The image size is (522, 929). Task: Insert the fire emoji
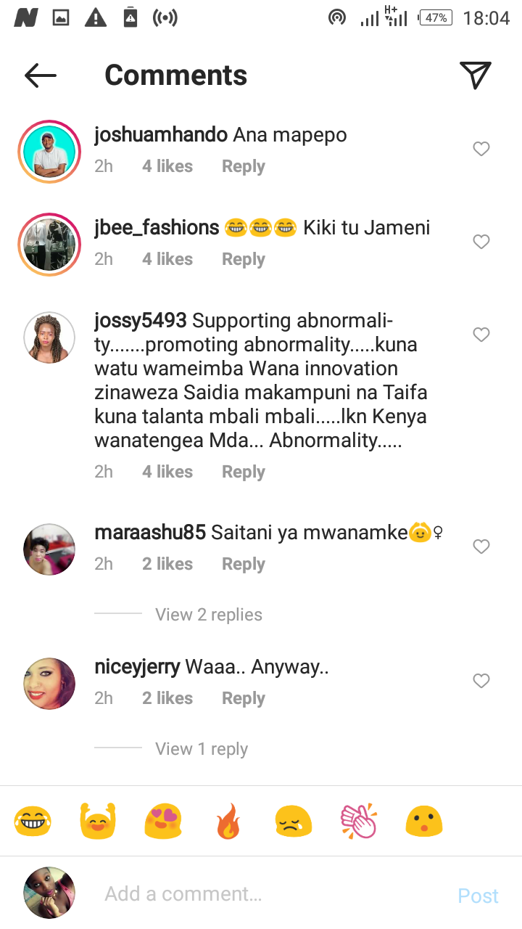point(228,822)
